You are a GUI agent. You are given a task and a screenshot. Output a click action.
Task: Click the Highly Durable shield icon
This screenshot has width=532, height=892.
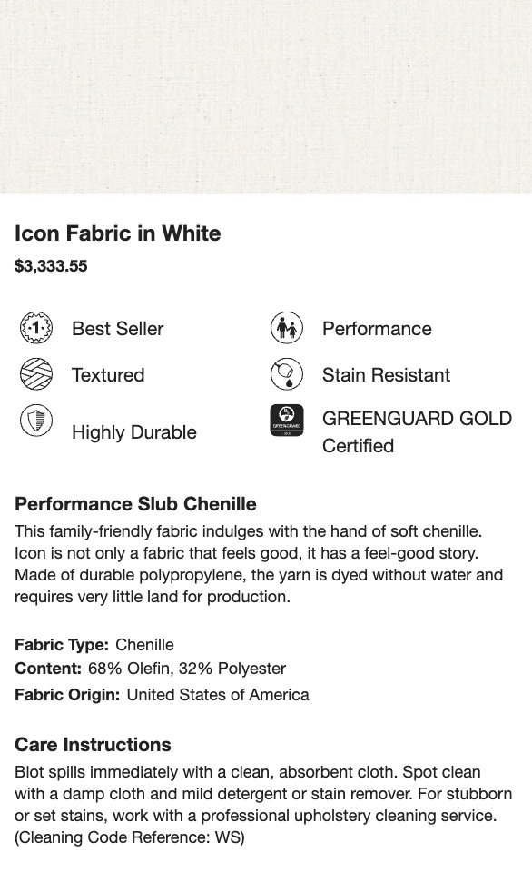(x=36, y=421)
